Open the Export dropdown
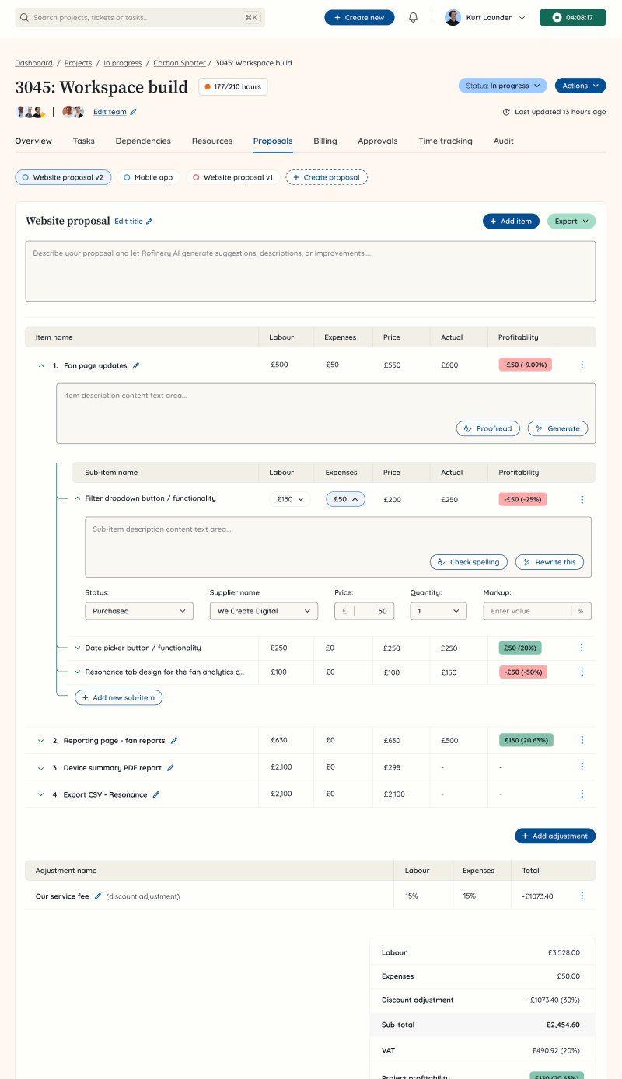Image resolution: width=622 pixels, height=1079 pixels. tap(571, 222)
